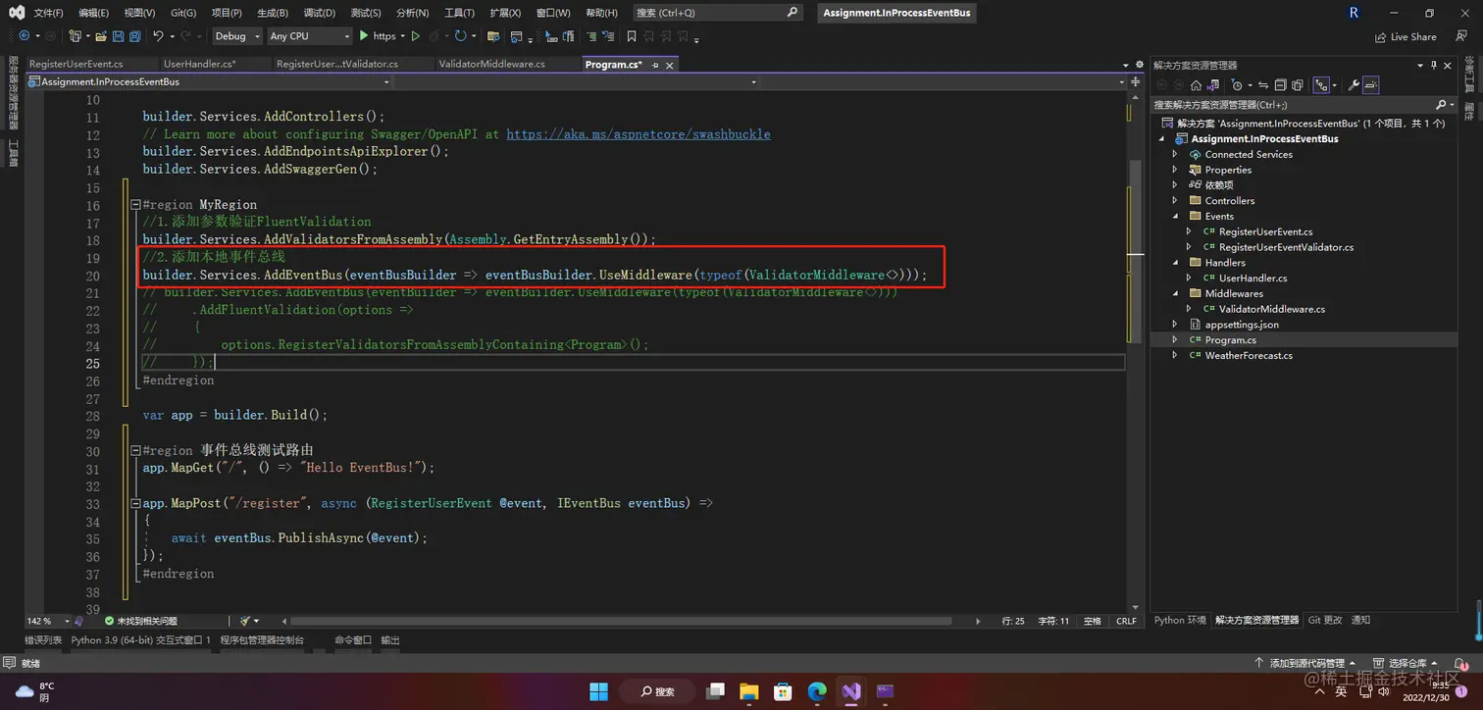The height and width of the screenshot is (710, 1483).
Task: Click the Save All icon
Action: pyautogui.click(x=134, y=36)
